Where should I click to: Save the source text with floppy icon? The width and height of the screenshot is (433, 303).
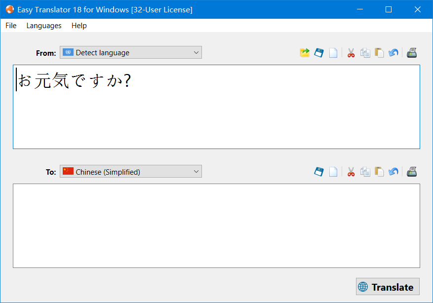pos(319,53)
